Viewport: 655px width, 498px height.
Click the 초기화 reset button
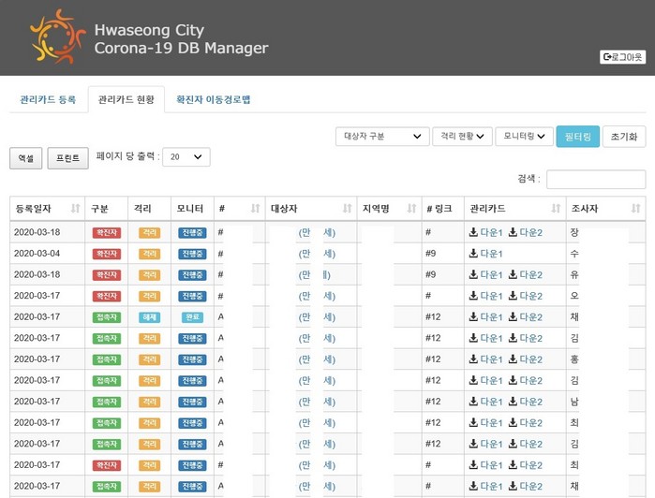coord(623,138)
